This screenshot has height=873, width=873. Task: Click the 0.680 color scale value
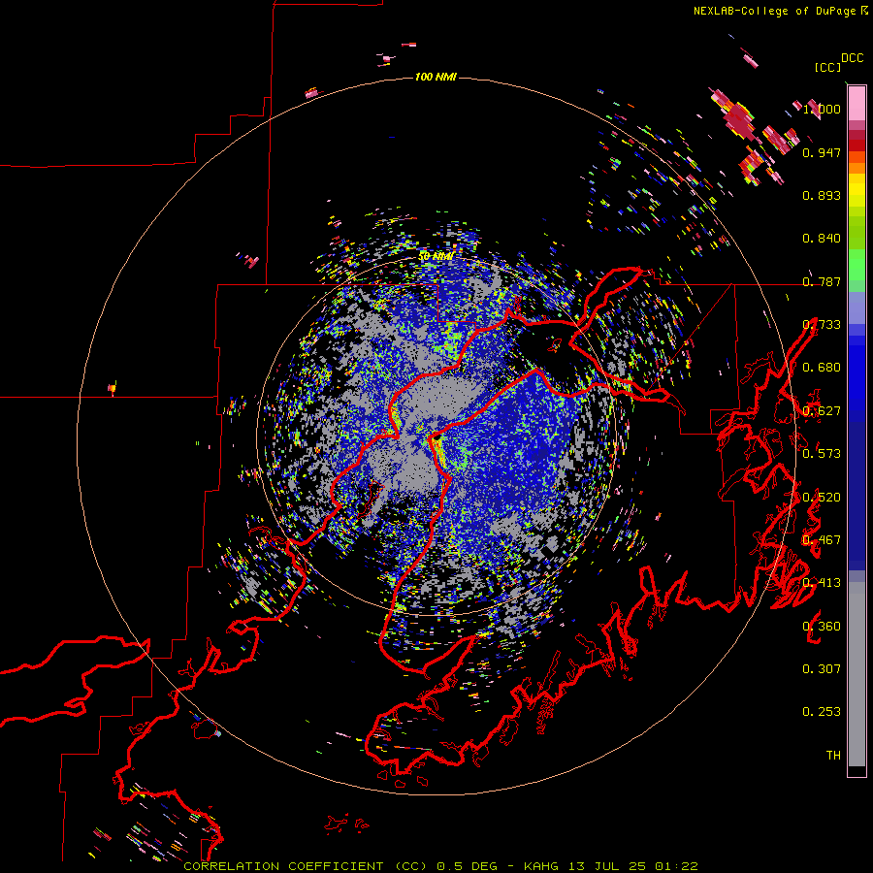[x=822, y=368]
